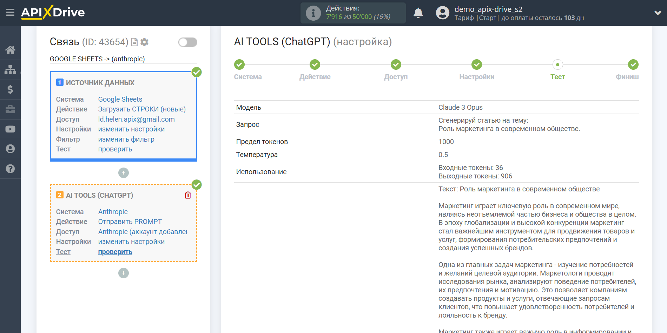
Task: Click the 'Запрос' row label
Action: point(247,124)
